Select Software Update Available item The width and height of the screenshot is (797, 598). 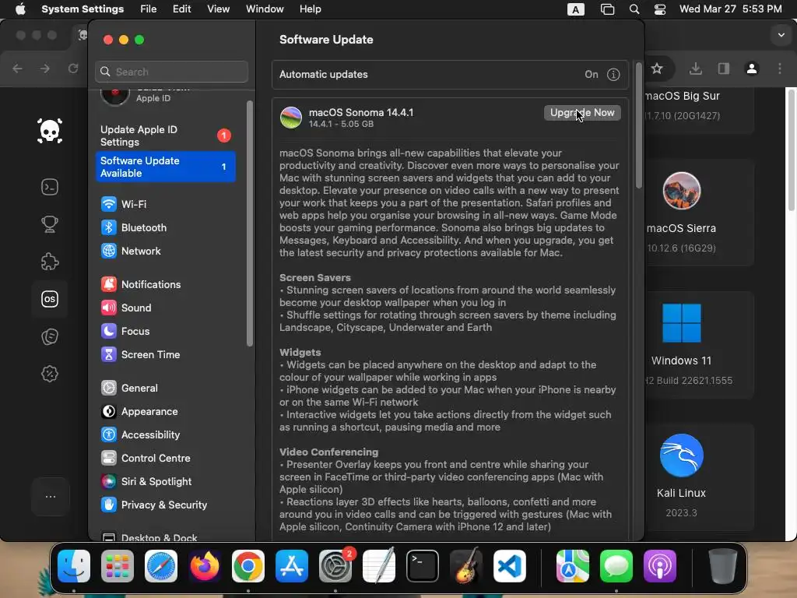click(165, 167)
